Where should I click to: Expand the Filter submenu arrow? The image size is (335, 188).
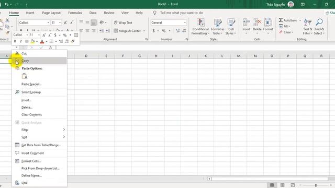pos(64,130)
